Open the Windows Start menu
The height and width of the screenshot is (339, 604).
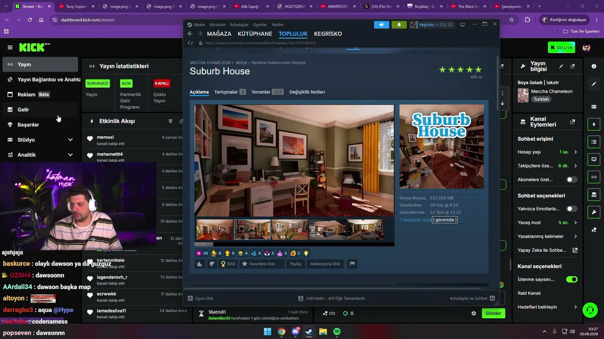[x=268, y=331]
